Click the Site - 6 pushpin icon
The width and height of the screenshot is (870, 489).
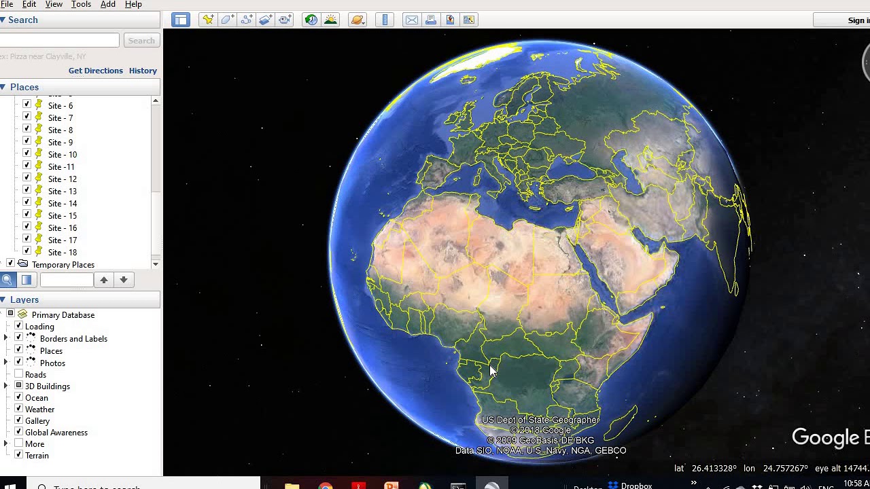coord(39,105)
